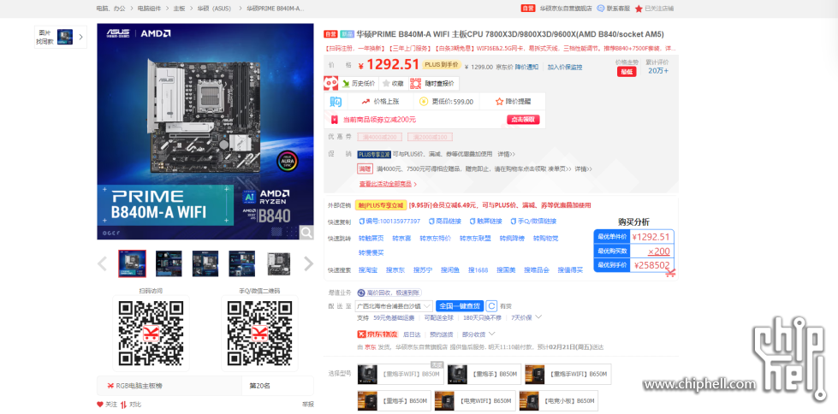
Task: Copy product ID 100135977397
Action: [389, 222]
